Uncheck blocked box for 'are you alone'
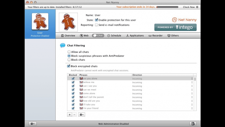The width and height of the screenshot is (225, 127). [x=73, y=79]
